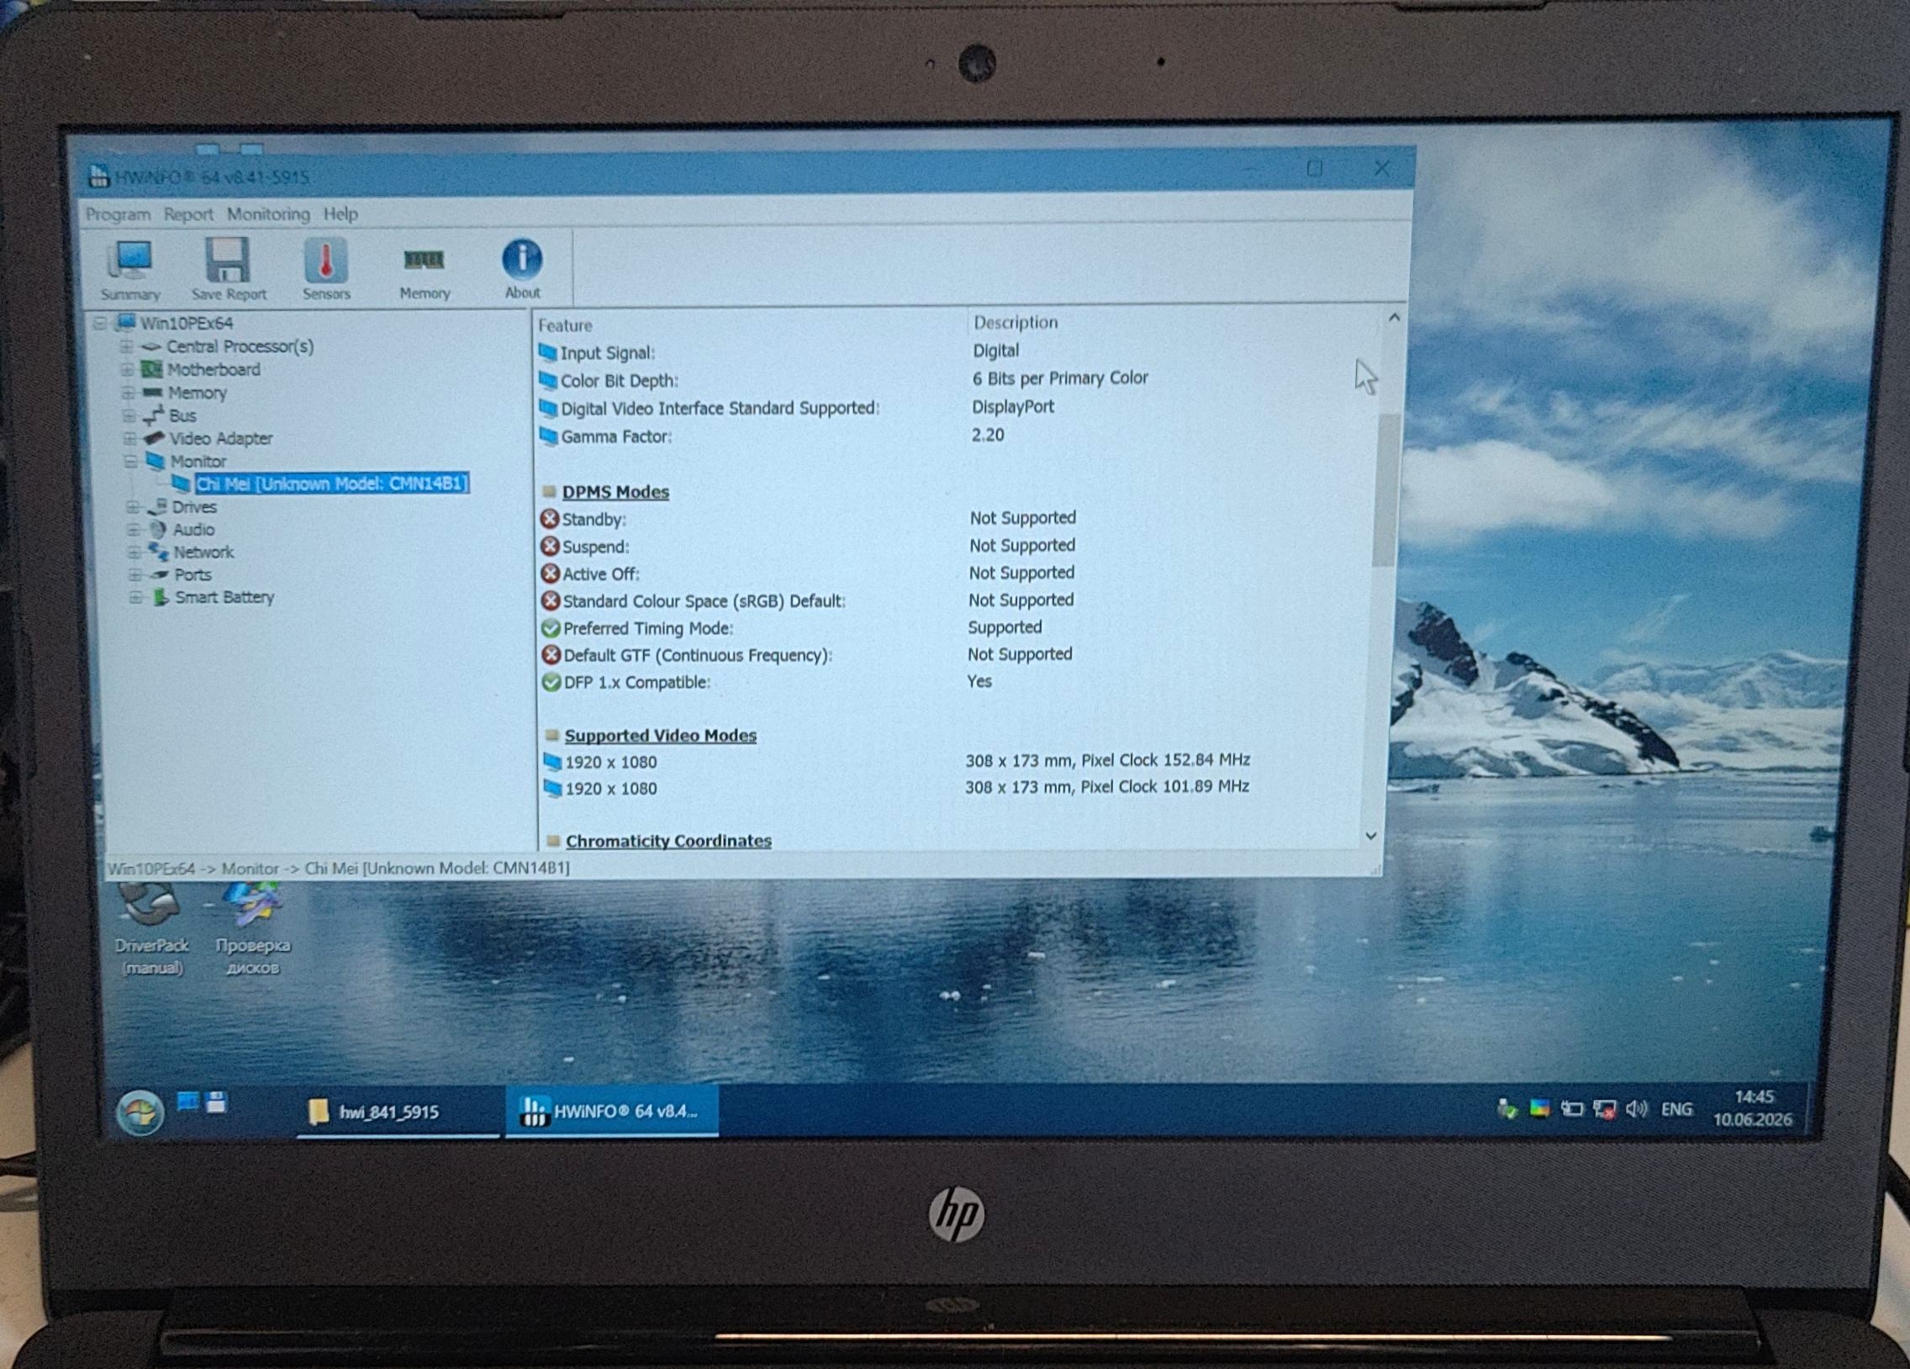Click the 152.84 MHz pixel clock value
The width and height of the screenshot is (1910, 1369).
1206,760
